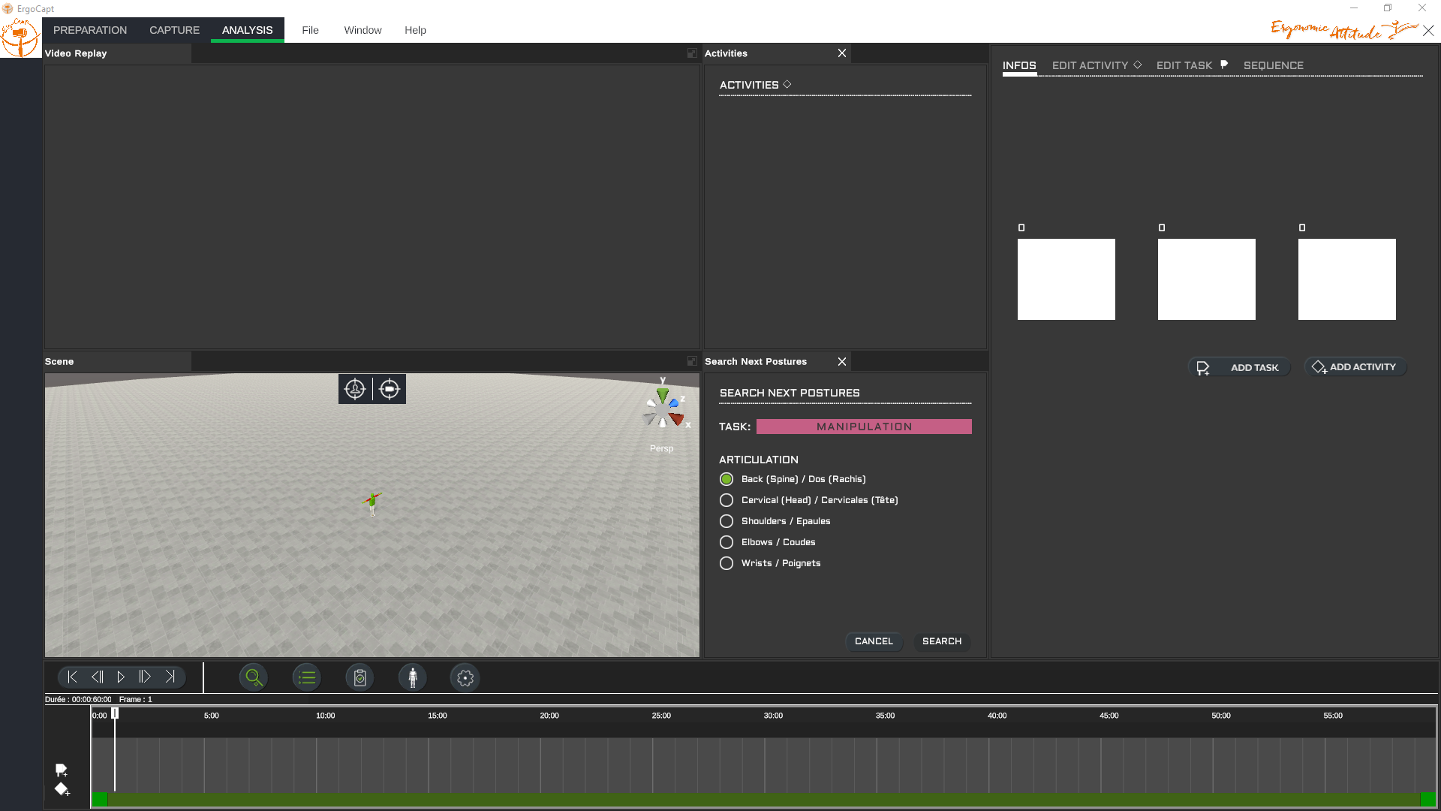Screen dimensions: 1441x811
Task: Jump to first frame of playback
Action: click(72, 677)
